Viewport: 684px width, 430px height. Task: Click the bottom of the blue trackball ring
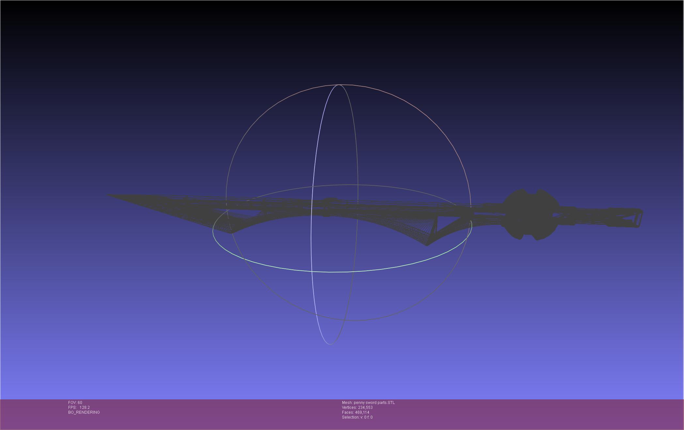click(330, 344)
